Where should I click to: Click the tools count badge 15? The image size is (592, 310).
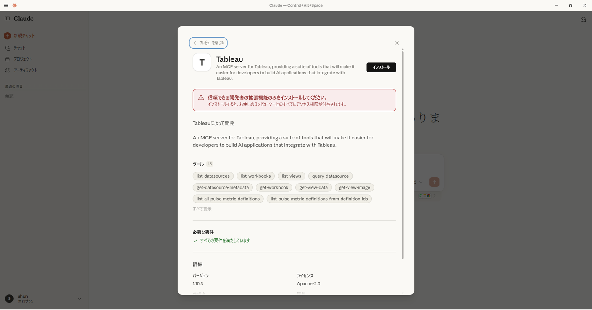tap(210, 164)
